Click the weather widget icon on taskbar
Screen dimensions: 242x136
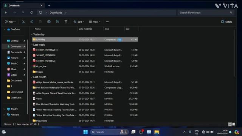click(4, 132)
